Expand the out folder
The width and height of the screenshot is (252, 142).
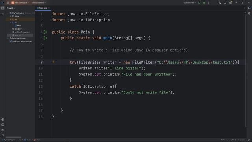(x=11, y=19)
